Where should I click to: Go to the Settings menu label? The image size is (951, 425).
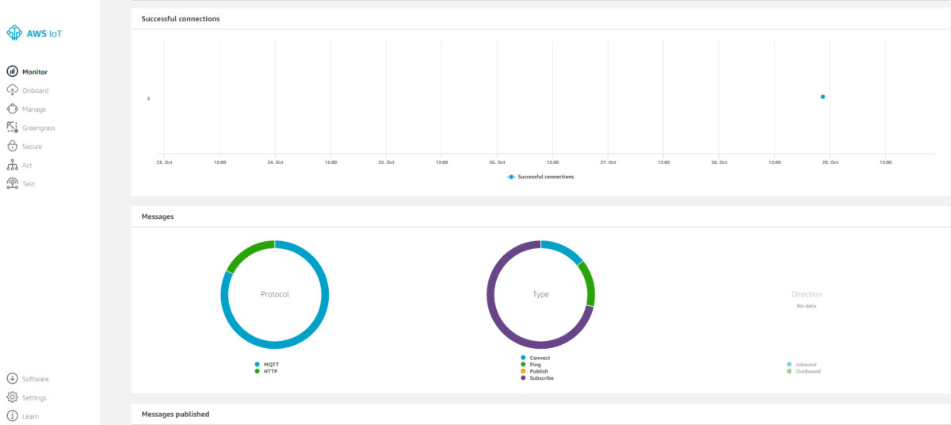pyautogui.click(x=35, y=398)
